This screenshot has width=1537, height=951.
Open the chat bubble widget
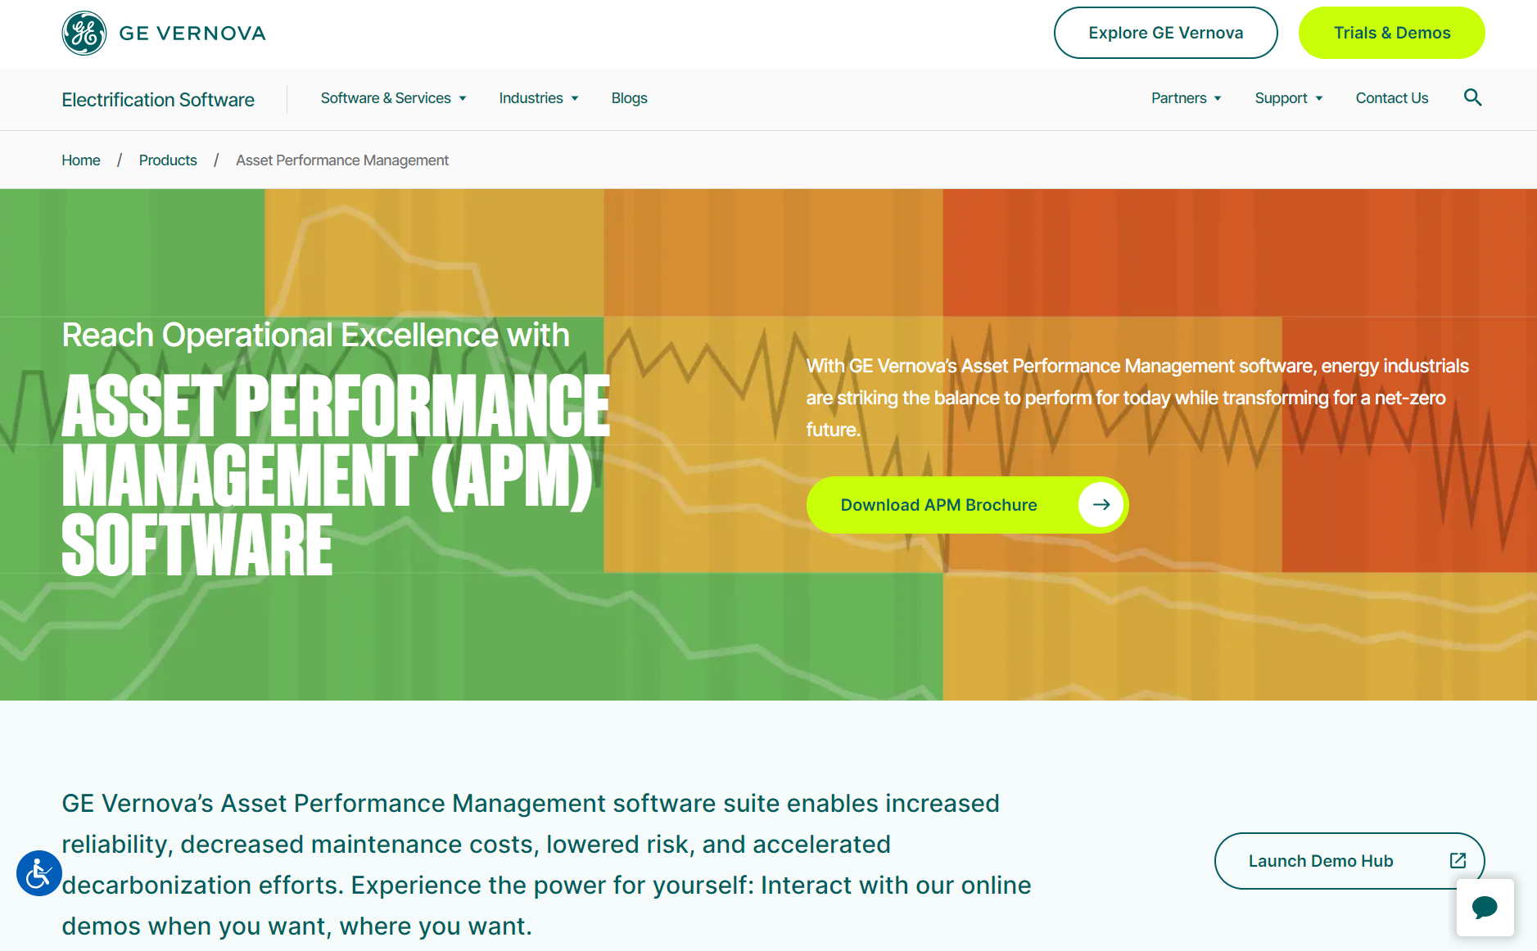pos(1485,907)
